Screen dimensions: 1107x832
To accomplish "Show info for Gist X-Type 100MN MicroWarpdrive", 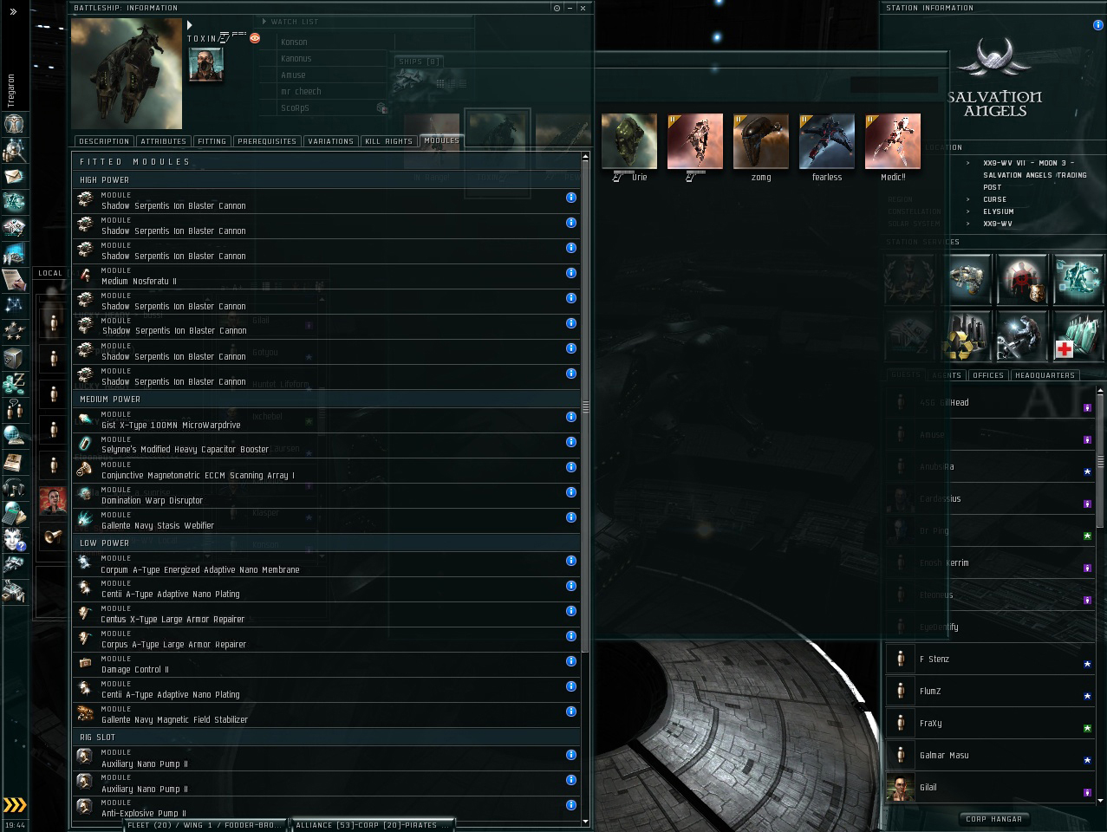I will (570, 417).
